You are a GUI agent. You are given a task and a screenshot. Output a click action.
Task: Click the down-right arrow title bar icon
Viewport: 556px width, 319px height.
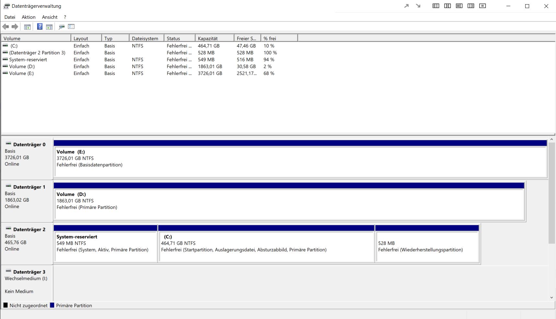click(418, 6)
